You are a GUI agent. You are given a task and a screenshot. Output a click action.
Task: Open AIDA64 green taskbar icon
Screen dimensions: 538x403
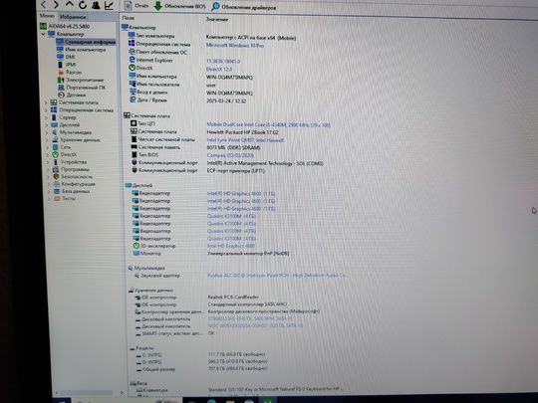[268, 400]
